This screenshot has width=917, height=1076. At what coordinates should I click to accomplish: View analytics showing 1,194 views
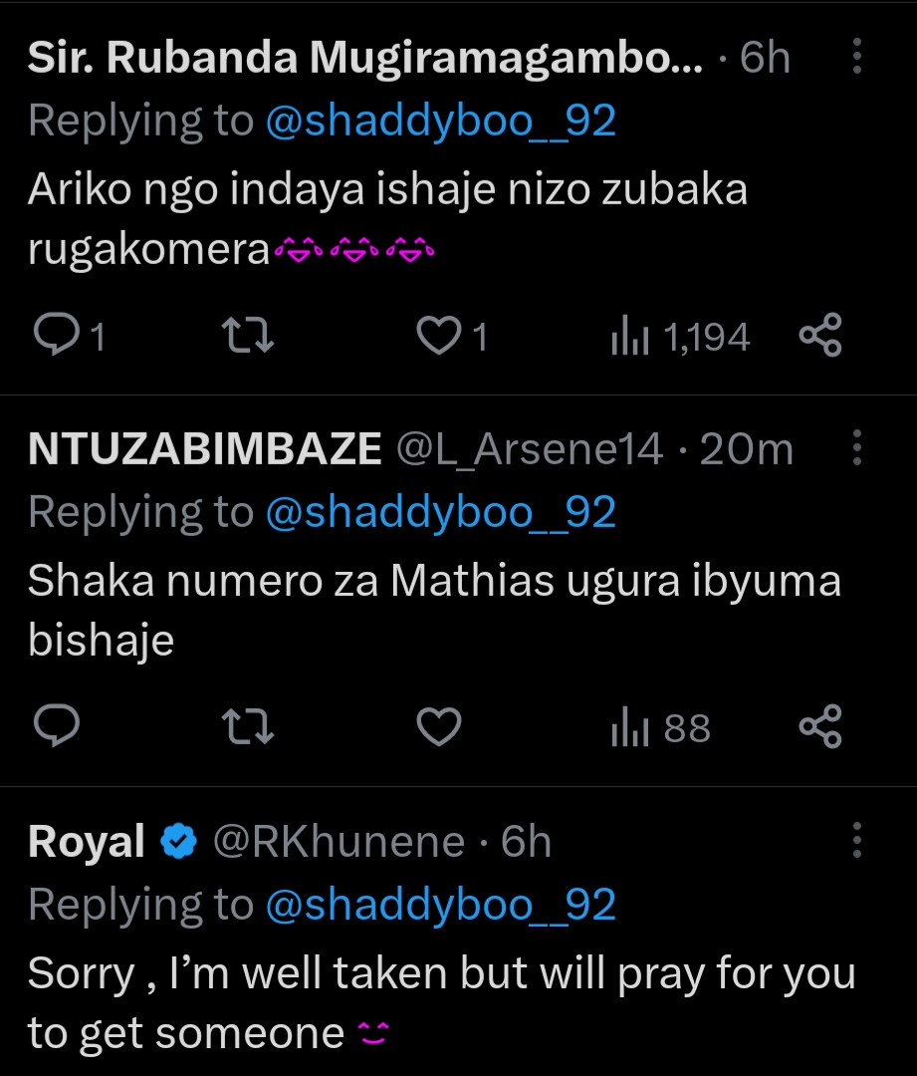679,338
